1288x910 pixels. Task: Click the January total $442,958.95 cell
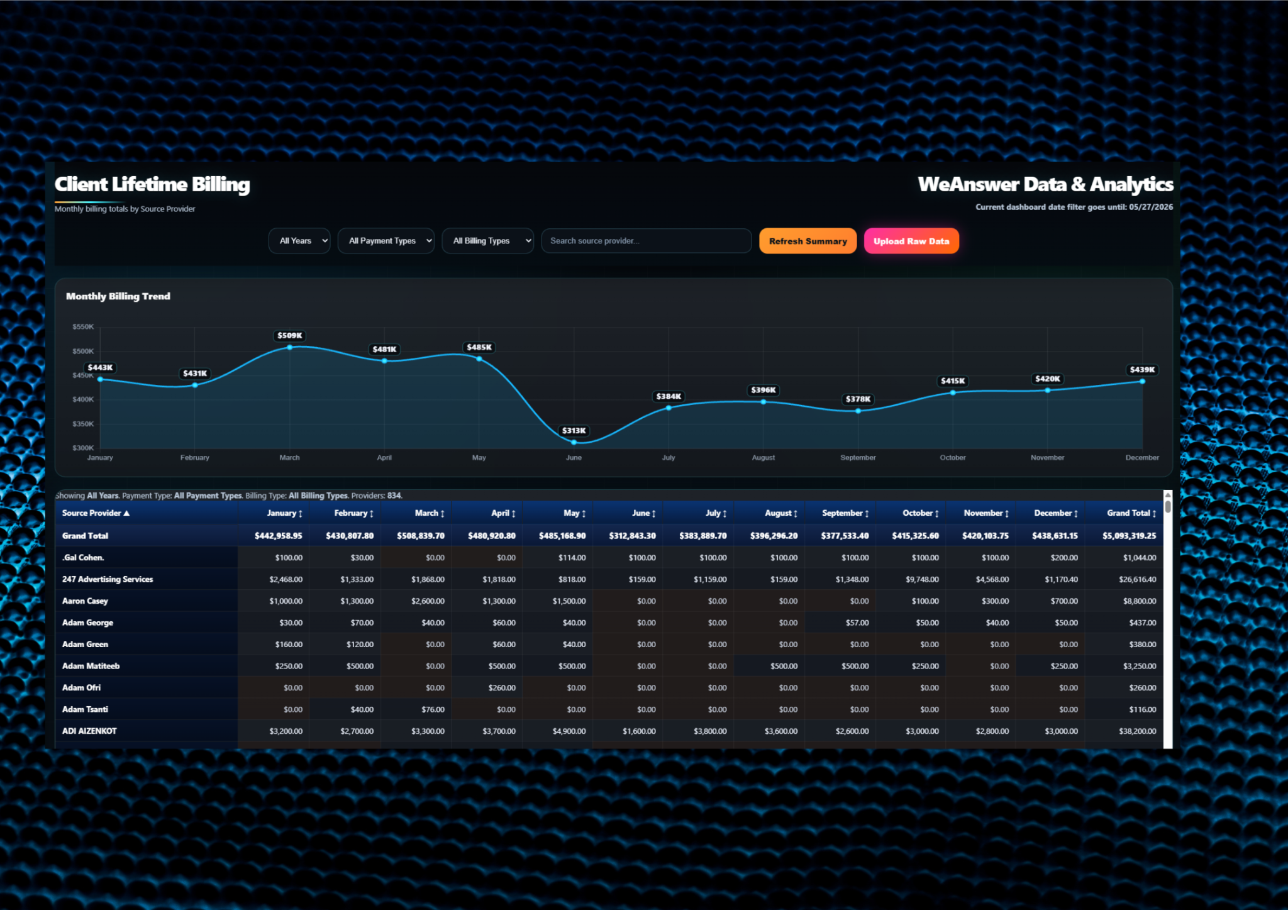(x=278, y=536)
